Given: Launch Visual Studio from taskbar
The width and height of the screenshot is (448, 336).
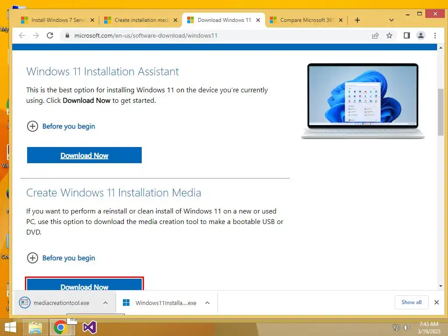Looking at the screenshot, I should pos(89,327).
